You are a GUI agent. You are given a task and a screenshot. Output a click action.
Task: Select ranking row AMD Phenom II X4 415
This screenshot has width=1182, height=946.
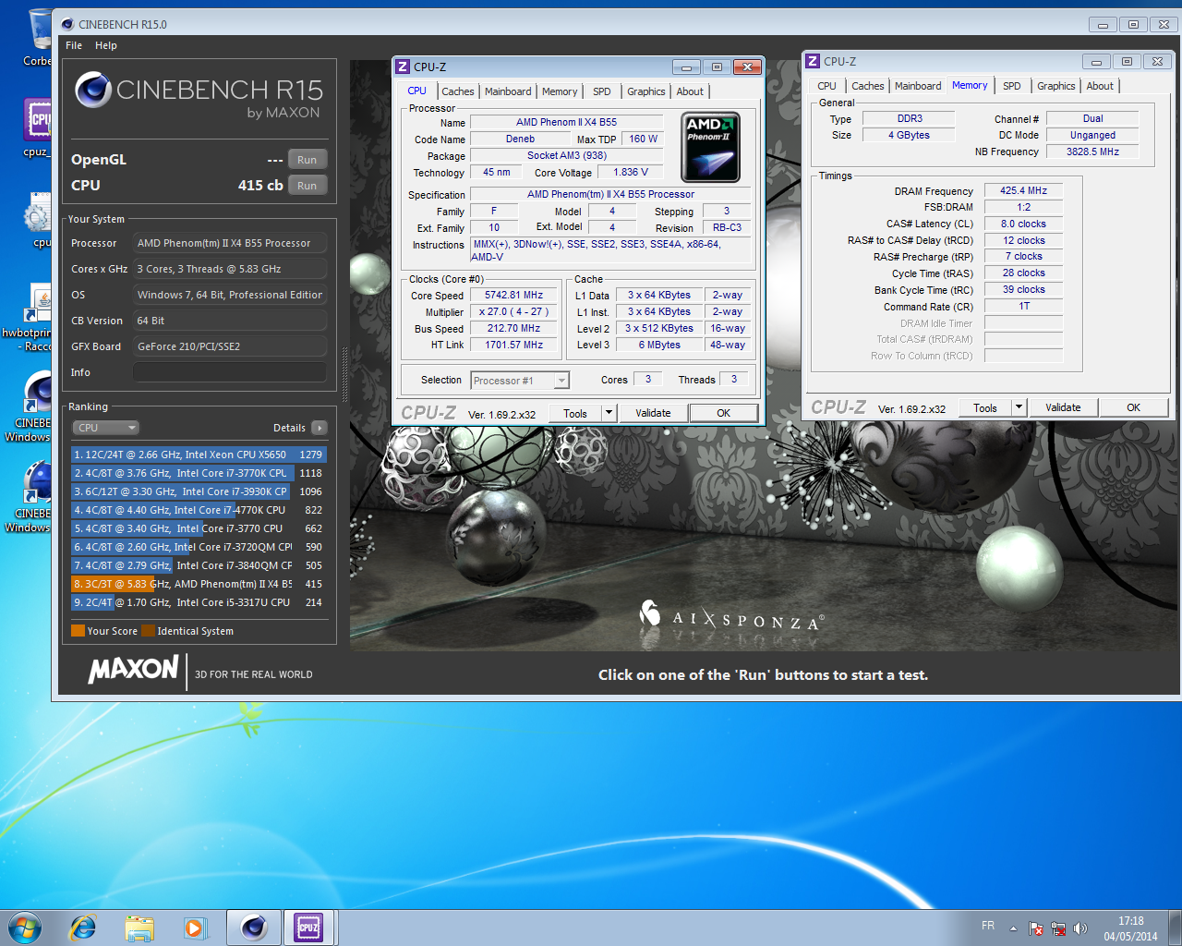click(x=199, y=584)
